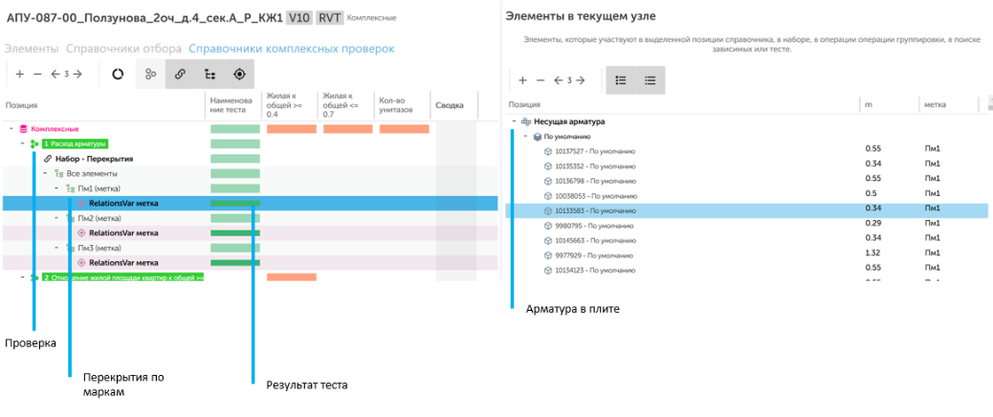
Task: Switch to Справочники отбора tab
Action: coord(123,48)
